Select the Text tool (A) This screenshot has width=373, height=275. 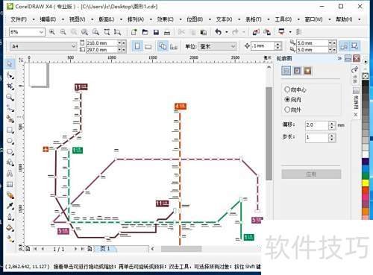click(x=10, y=174)
